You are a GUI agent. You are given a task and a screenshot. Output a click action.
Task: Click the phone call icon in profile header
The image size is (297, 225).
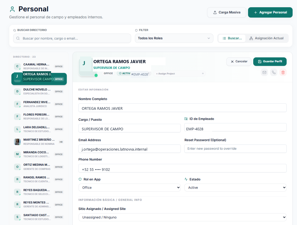[x=274, y=72]
